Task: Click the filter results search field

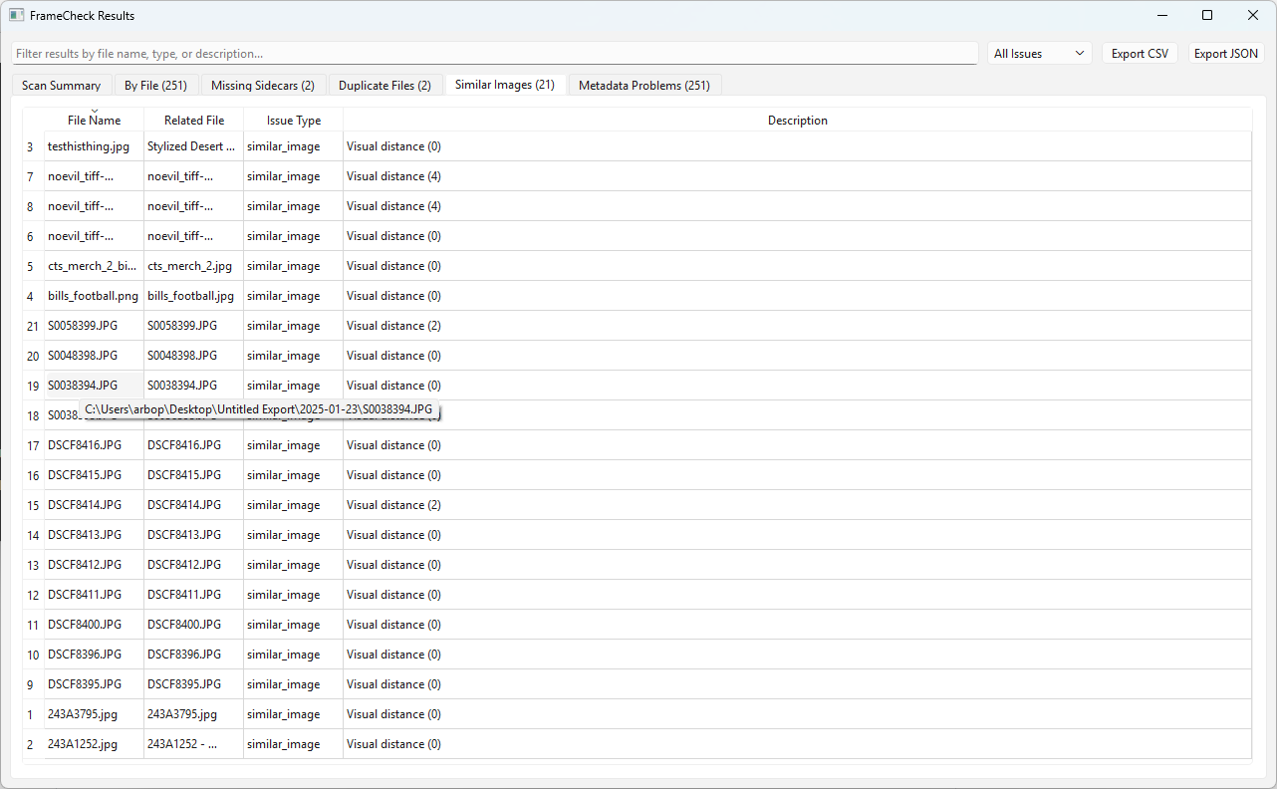Action: pyautogui.click(x=492, y=53)
